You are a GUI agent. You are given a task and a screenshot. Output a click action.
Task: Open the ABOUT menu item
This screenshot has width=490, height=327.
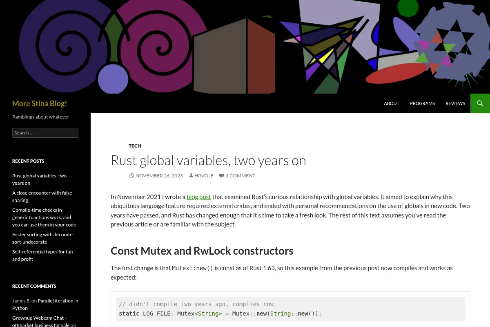[392, 103]
